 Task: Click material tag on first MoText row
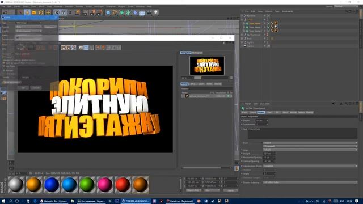point(276,23)
